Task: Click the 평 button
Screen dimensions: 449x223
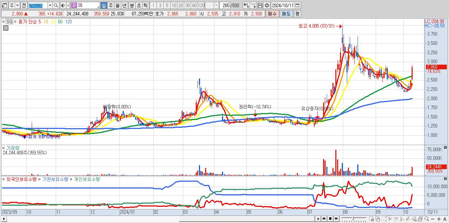Action: tap(297, 14)
